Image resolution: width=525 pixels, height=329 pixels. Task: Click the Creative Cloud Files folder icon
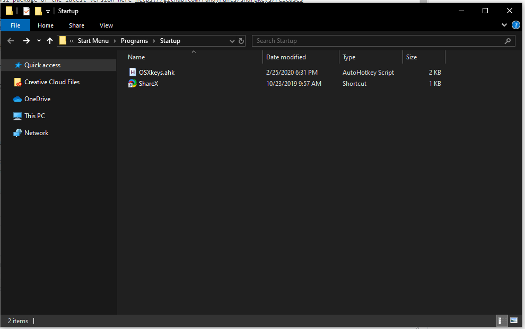tap(17, 82)
